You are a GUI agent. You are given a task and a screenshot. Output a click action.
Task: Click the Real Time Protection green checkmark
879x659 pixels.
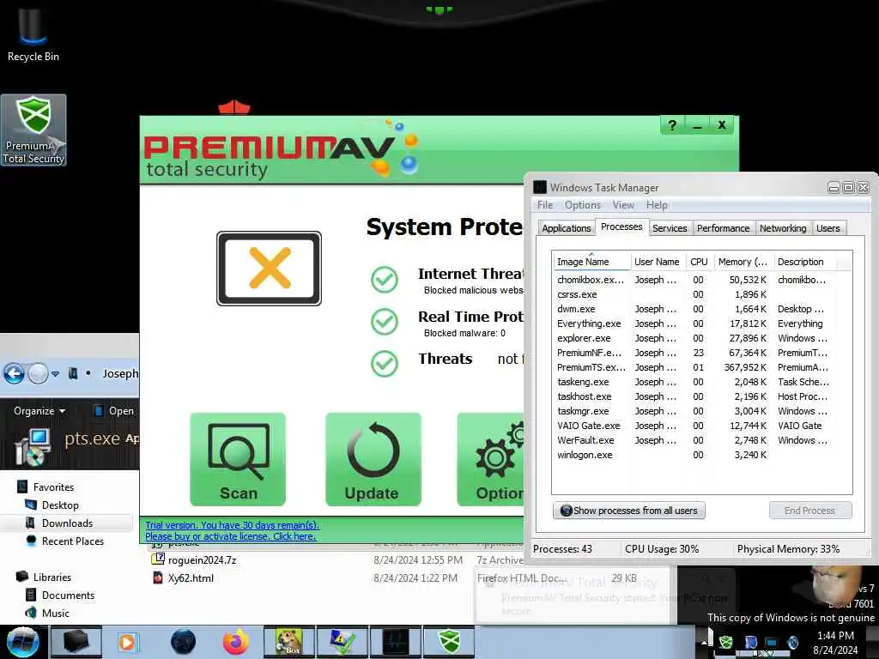(385, 322)
